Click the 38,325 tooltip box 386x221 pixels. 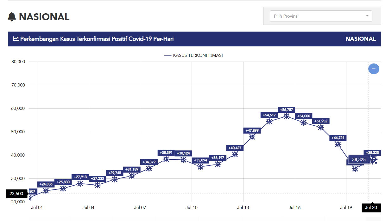(x=359, y=160)
